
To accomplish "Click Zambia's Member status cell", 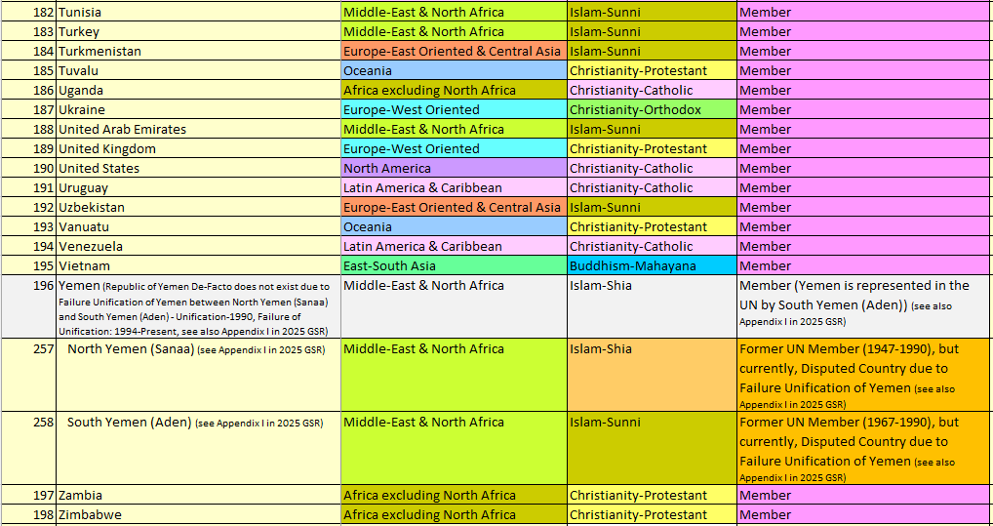I will [865, 495].
